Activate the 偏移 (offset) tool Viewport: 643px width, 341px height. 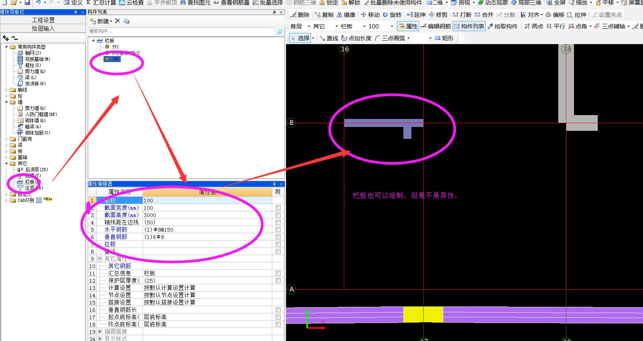click(x=555, y=15)
